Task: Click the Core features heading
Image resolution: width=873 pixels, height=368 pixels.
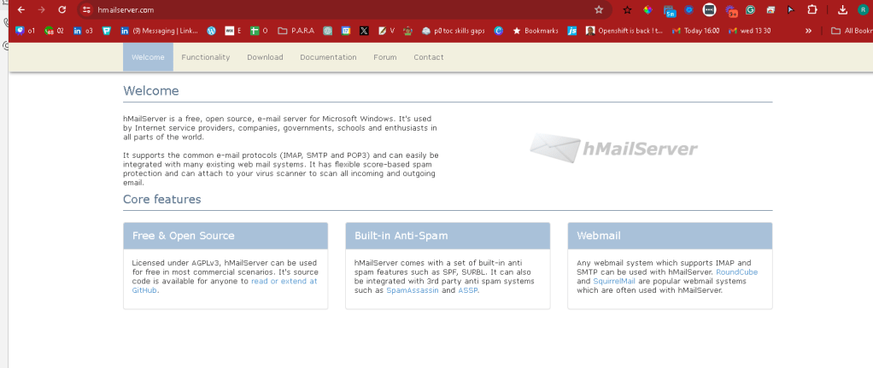Action: pyautogui.click(x=162, y=199)
